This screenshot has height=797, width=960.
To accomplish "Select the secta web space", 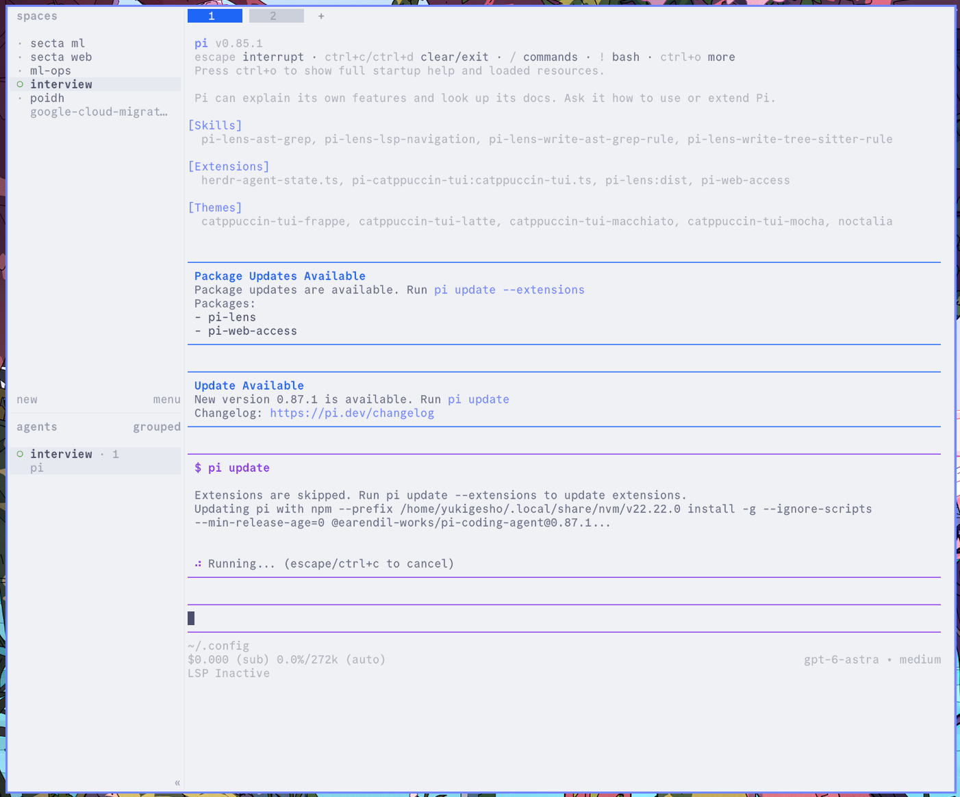I will (x=61, y=57).
